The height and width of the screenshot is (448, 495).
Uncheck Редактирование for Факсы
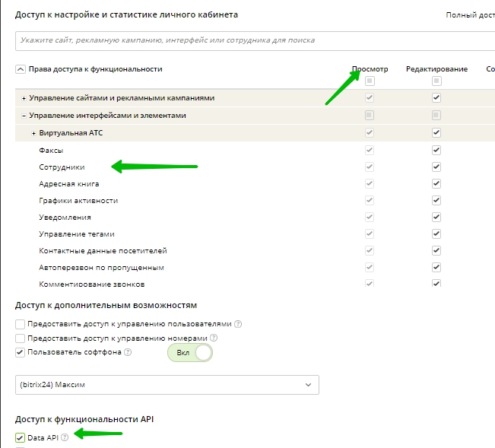436,150
